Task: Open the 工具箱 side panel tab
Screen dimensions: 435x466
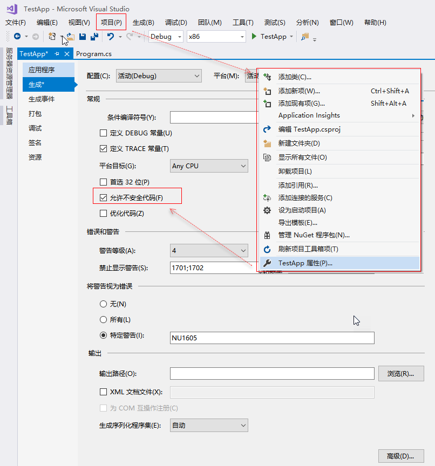Action: point(9,115)
